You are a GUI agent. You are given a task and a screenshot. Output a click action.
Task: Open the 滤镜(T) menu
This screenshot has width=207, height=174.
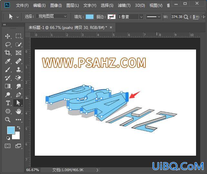tap(124, 5)
